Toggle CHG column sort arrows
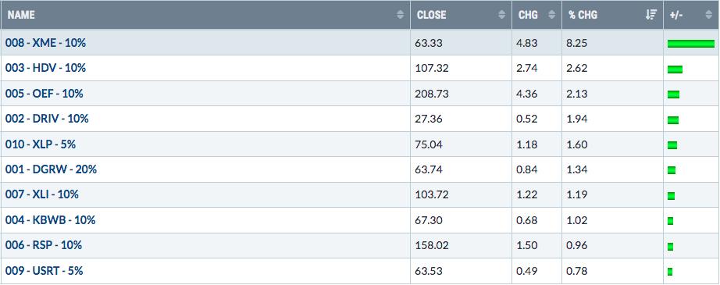The height and width of the screenshot is (285, 720). click(x=551, y=15)
